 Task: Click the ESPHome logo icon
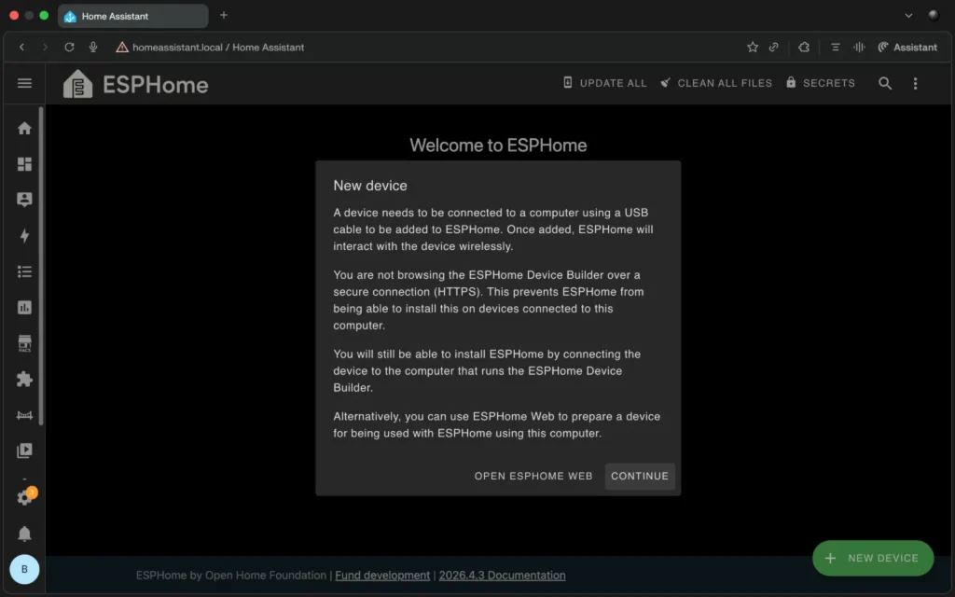coord(78,84)
